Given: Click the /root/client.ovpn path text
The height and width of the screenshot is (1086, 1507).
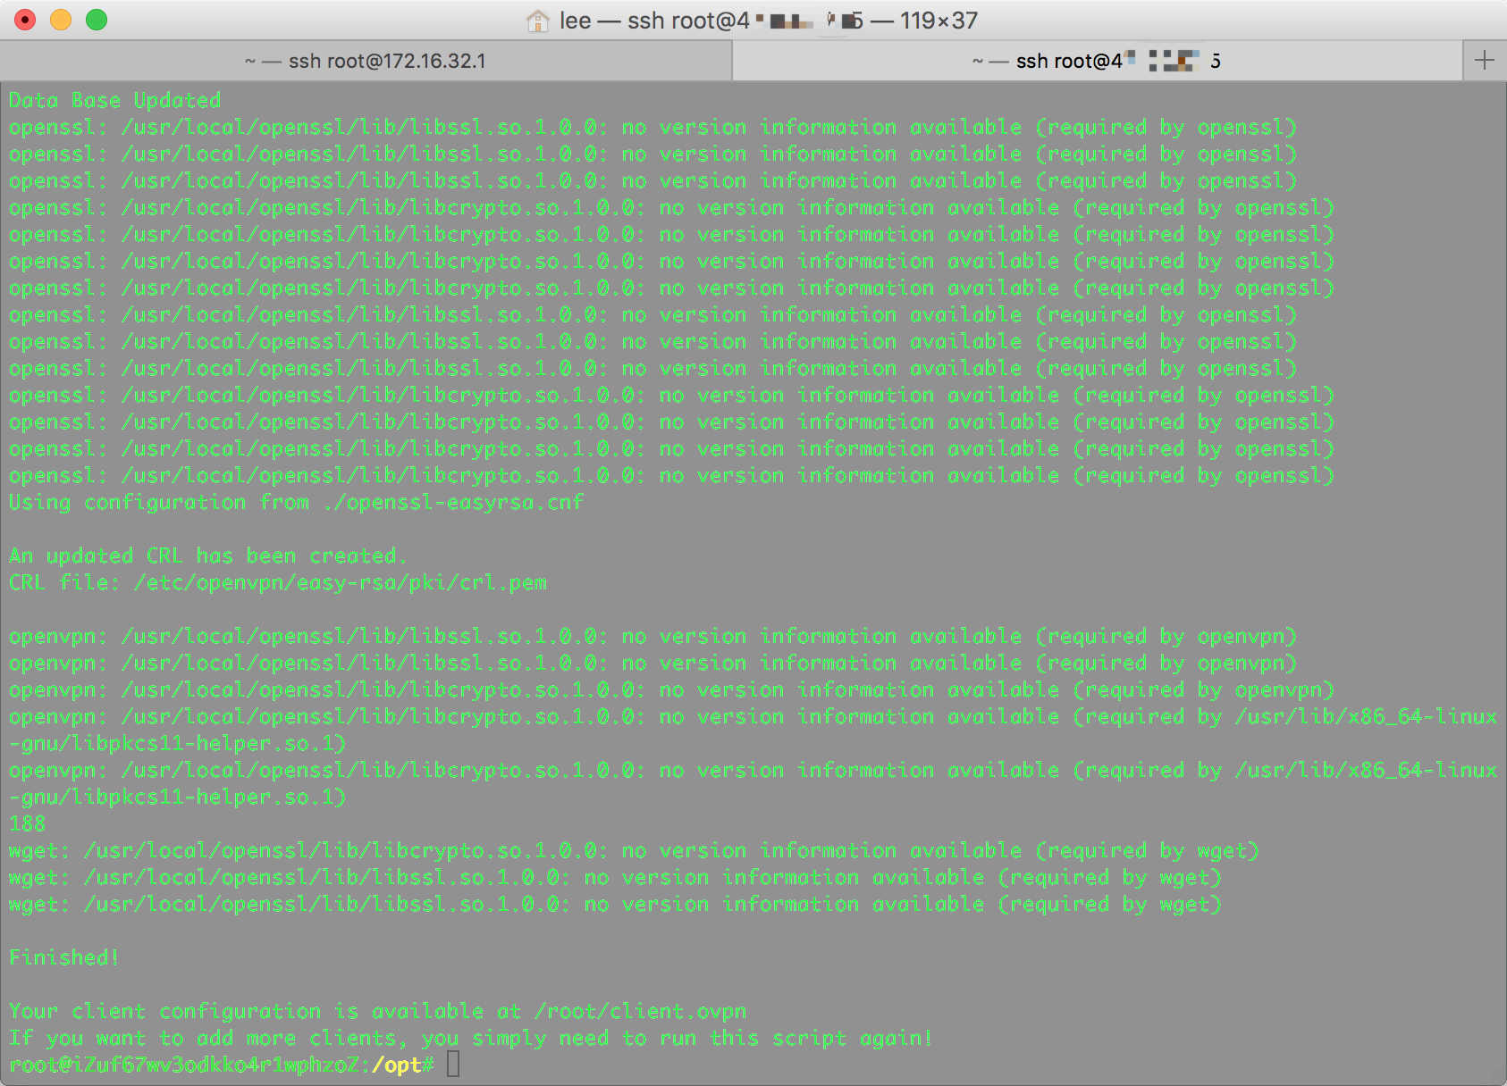Looking at the screenshot, I should click(x=640, y=1011).
